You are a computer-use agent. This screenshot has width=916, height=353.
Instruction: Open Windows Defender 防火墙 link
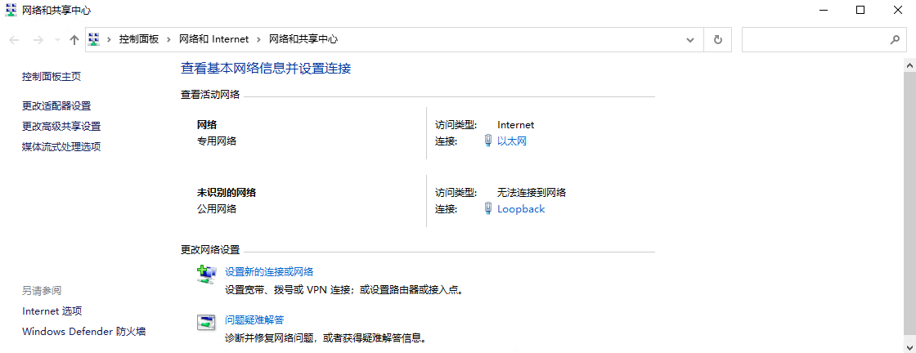[x=83, y=331]
